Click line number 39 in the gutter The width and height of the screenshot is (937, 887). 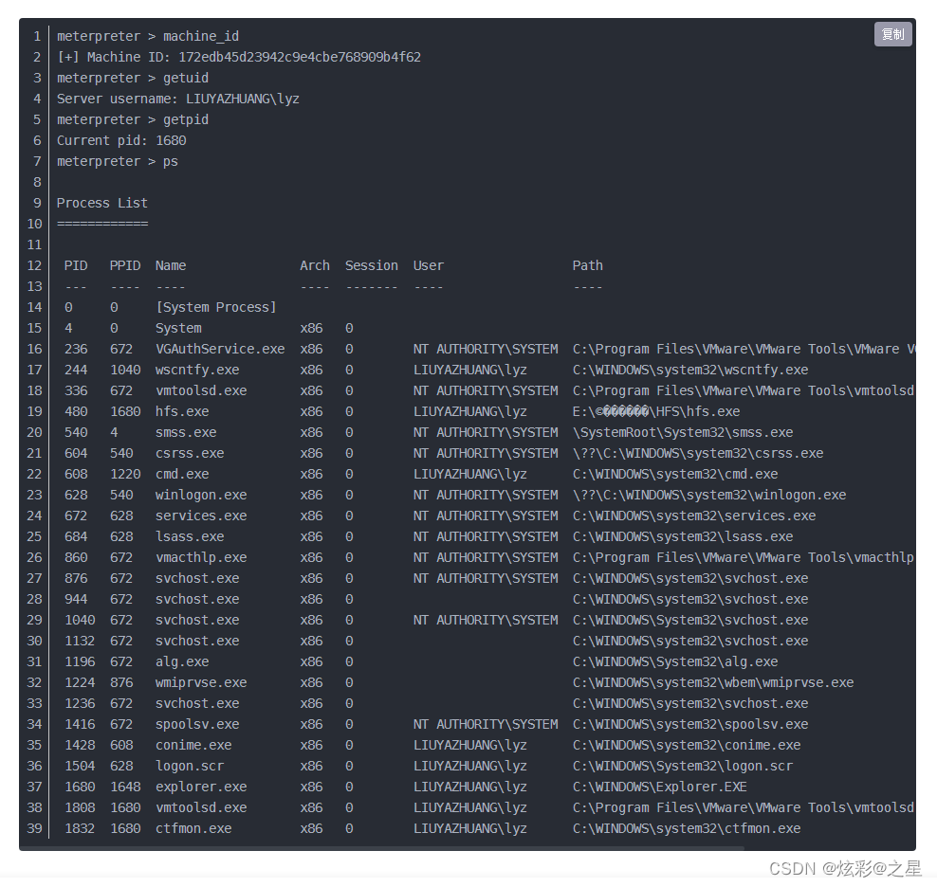34,828
